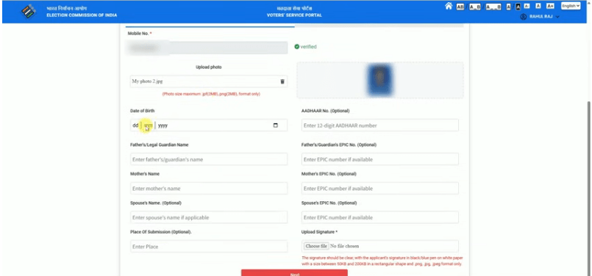Switch to dark contrast black A icon

[x=518, y=7]
